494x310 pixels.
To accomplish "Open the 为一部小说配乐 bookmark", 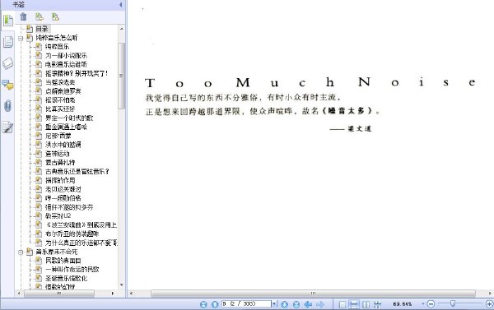I will coord(66,56).
